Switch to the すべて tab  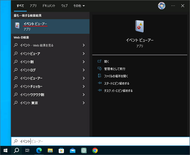(20, 6)
